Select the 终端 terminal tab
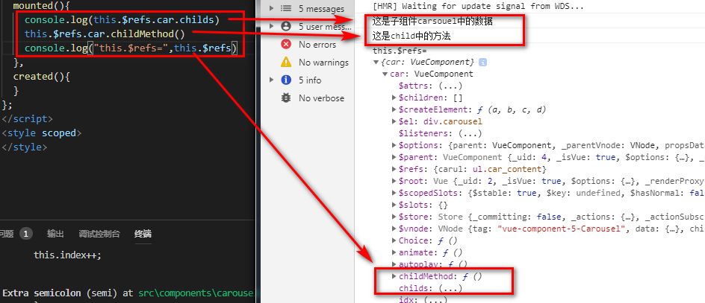This screenshot has height=303, width=705. 143,233
